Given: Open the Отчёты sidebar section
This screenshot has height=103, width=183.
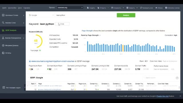Looking at the screenshot, I should 13,53.
